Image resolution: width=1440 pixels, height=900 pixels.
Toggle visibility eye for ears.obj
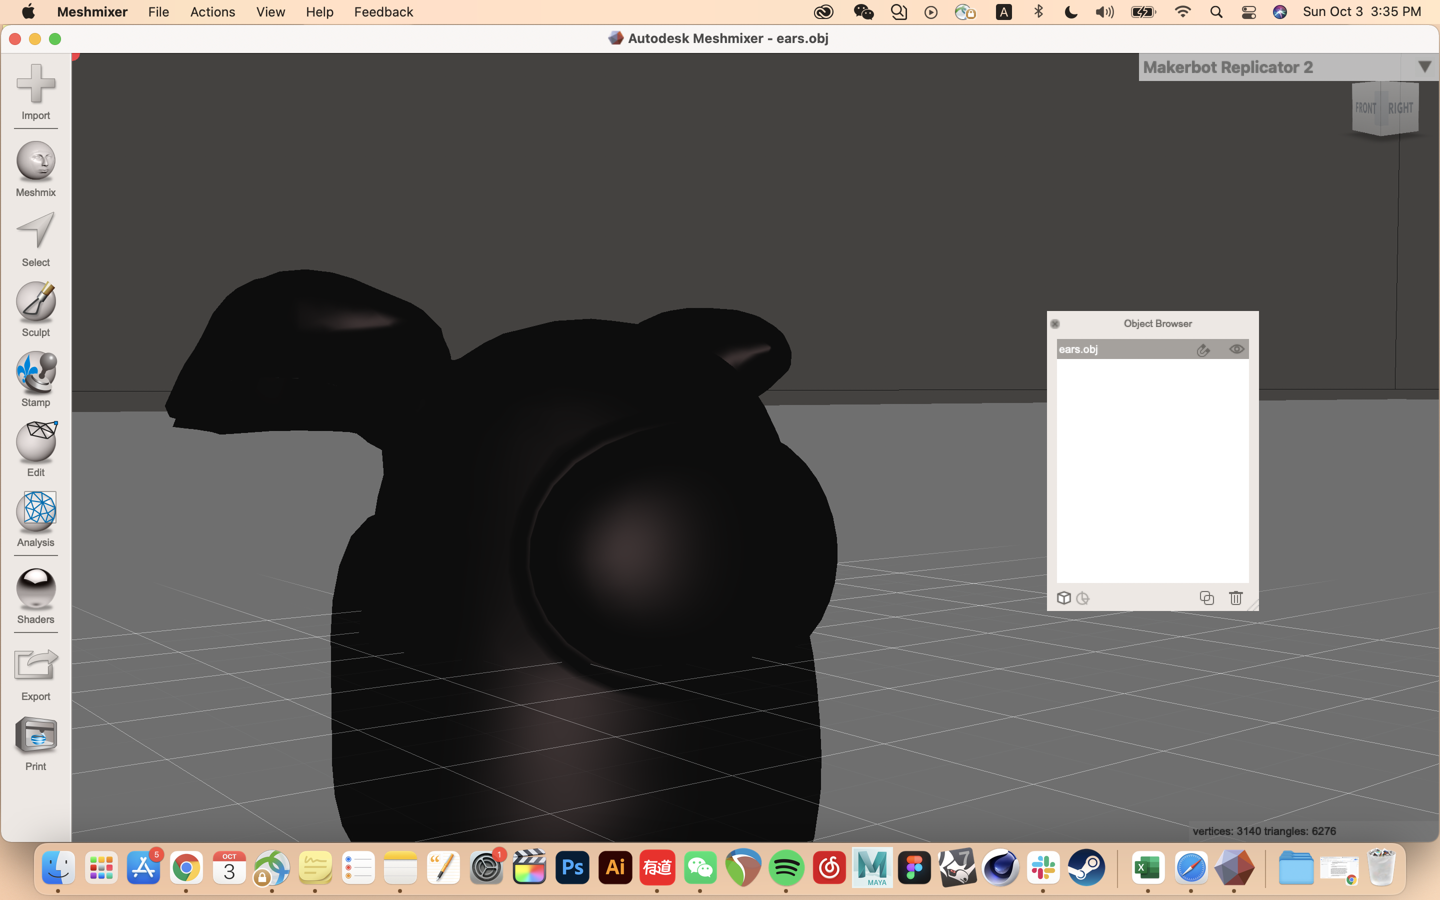coord(1236,349)
